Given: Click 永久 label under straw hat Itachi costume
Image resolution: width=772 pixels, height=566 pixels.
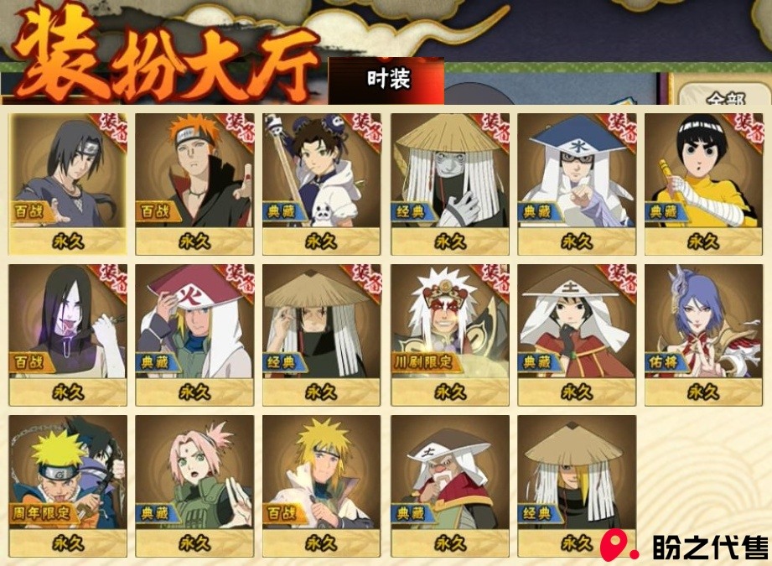Looking at the screenshot, I should pyautogui.click(x=322, y=392).
